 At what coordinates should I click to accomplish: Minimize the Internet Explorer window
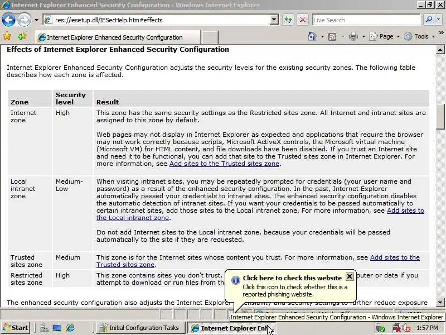click(421, 5)
